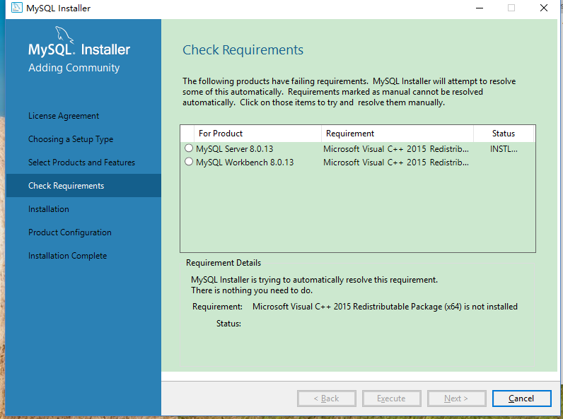Select the MySQL Server 8.0.13 radio button
The image size is (563, 419).
click(x=189, y=148)
